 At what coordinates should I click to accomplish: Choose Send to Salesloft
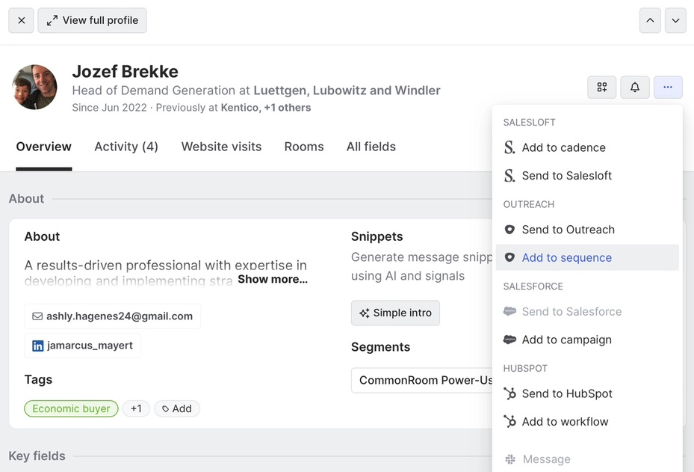coord(587,176)
